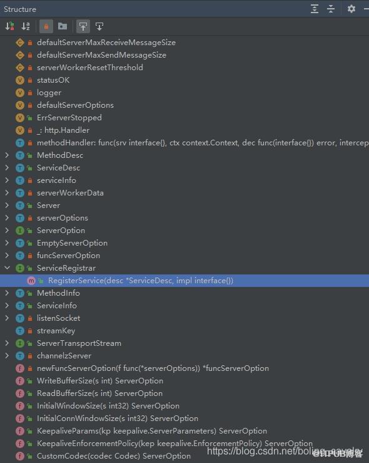Expand the MethodInfo node
This screenshot has width=369, height=463.
[x=7, y=293]
